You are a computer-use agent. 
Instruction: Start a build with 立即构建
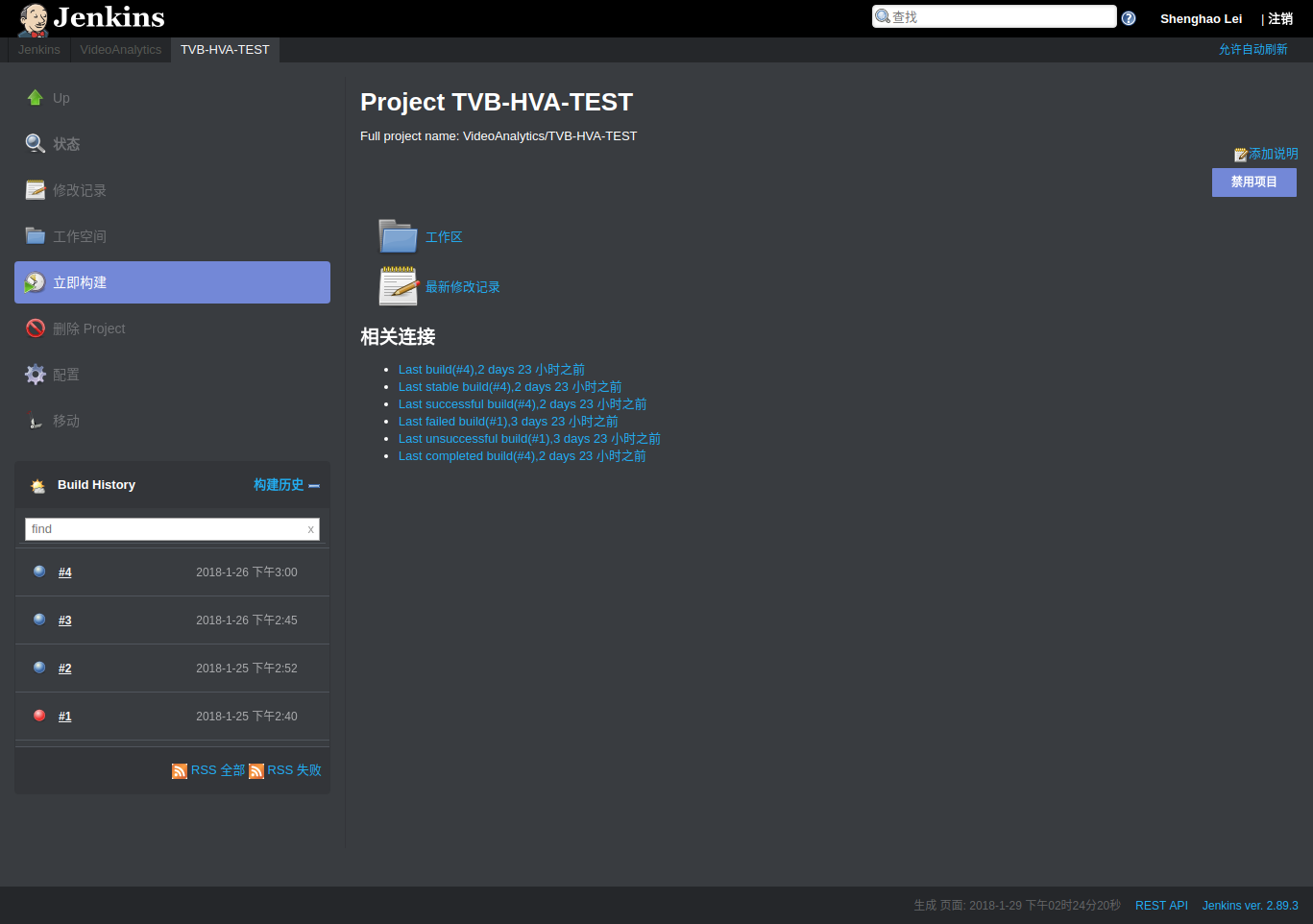[173, 282]
